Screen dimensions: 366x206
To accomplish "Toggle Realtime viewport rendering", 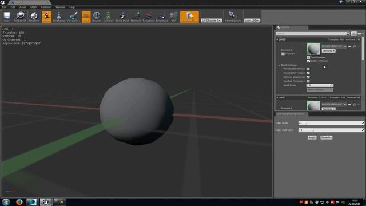I will coord(34,17).
